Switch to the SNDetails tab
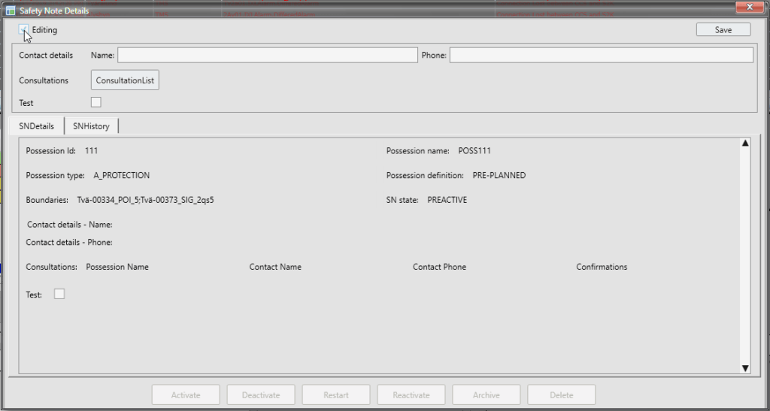This screenshot has width=770, height=411. point(36,125)
